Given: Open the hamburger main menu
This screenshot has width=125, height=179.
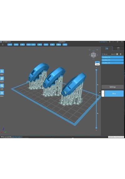Looking at the screenshot, I should [x=2, y=45].
